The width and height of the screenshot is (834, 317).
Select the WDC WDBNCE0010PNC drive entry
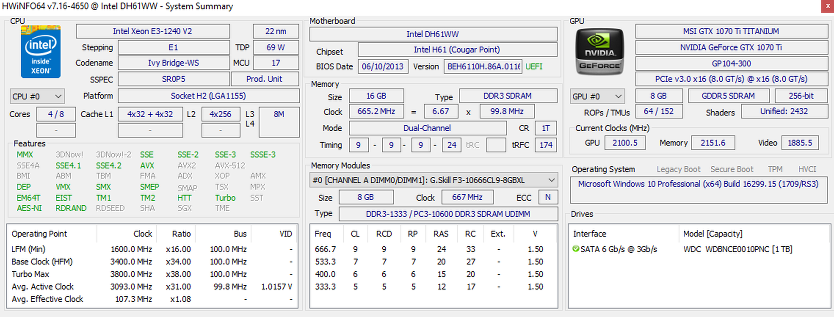pos(738,249)
